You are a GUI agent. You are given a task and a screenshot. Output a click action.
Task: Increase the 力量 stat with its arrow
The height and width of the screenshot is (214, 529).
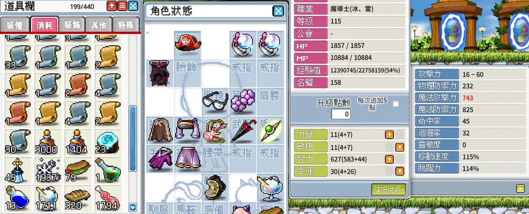(x=389, y=135)
